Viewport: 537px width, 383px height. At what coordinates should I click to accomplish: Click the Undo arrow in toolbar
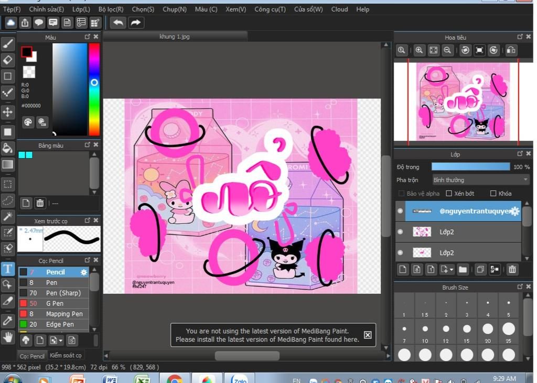118,23
